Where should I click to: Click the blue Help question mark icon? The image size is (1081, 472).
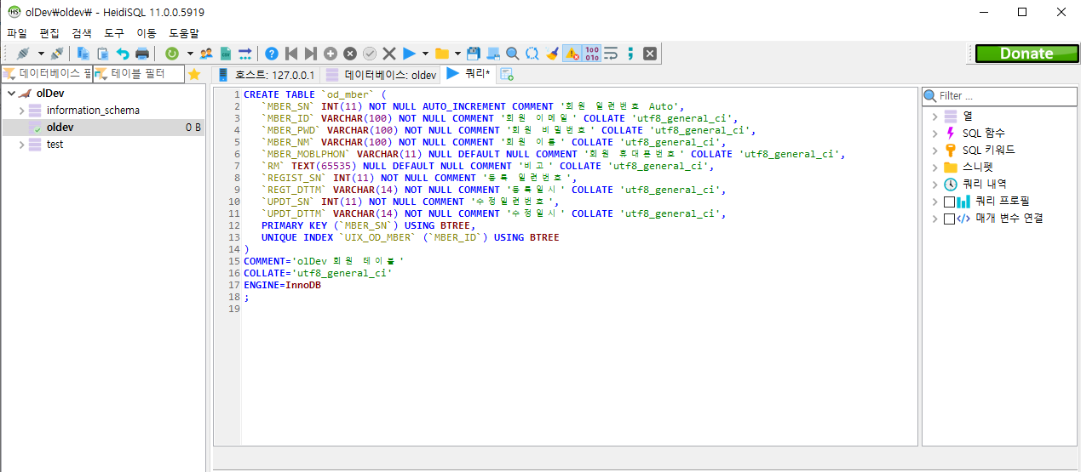(x=272, y=54)
